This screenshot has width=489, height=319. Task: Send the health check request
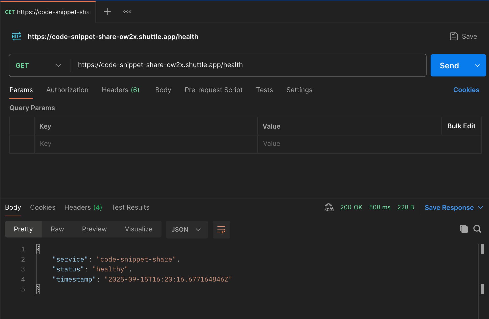pos(449,65)
